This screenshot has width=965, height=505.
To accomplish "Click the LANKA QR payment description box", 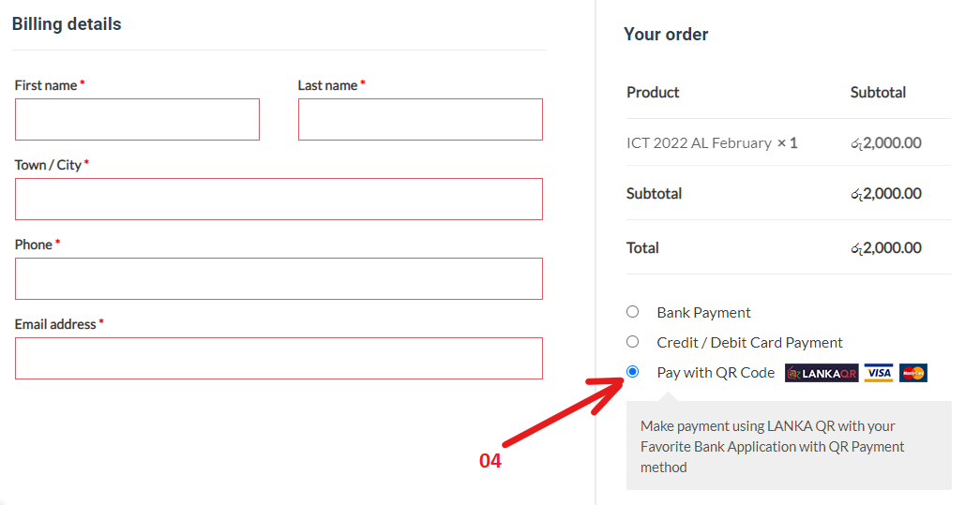I will click(788, 446).
